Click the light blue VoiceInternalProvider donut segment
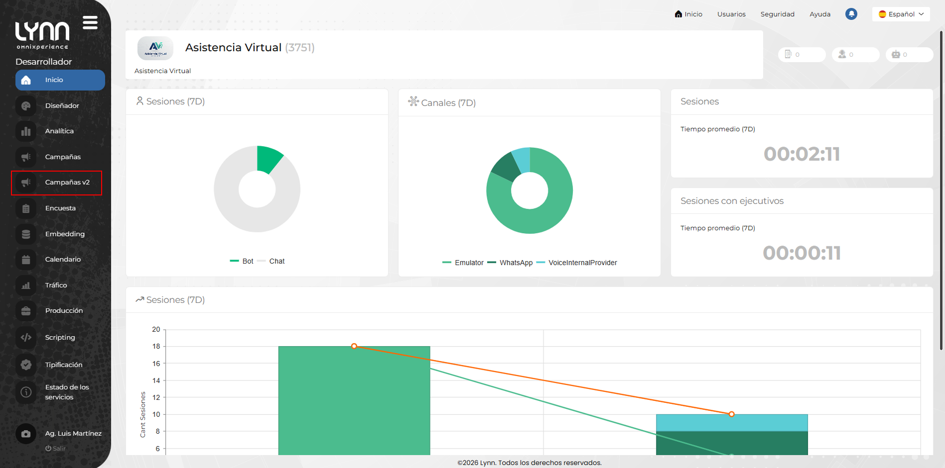Image resolution: width=945 pixels, height=468 pixels. click(522, 159)
